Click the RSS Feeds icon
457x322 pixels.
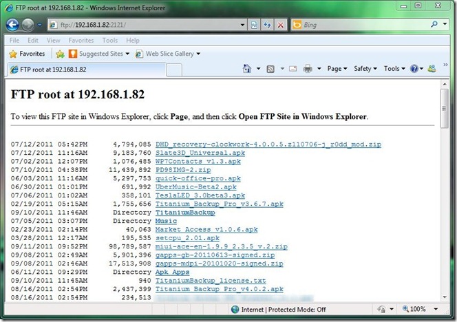[270, 69]
